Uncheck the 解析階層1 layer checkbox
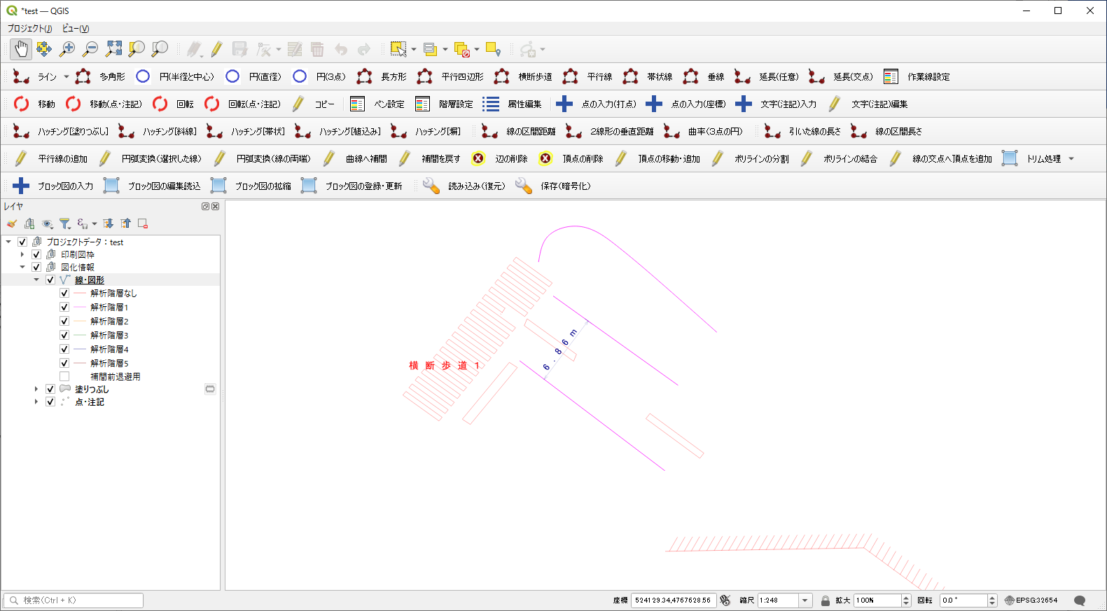 64,307
